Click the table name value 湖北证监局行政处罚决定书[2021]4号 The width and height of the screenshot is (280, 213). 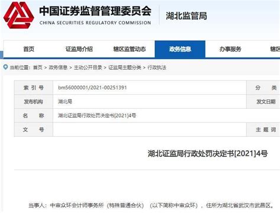click(97, 115)
